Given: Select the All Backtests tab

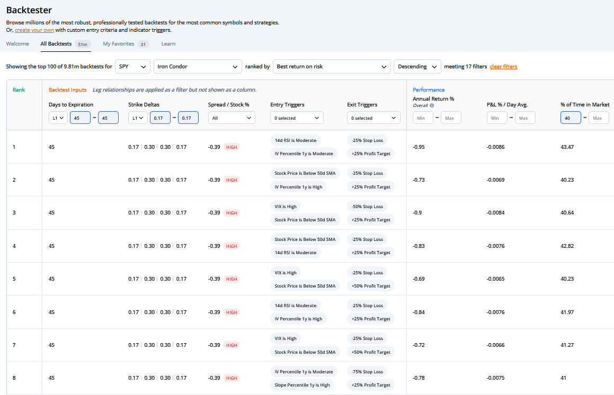Looking at the screenshot, I should 56,44.
